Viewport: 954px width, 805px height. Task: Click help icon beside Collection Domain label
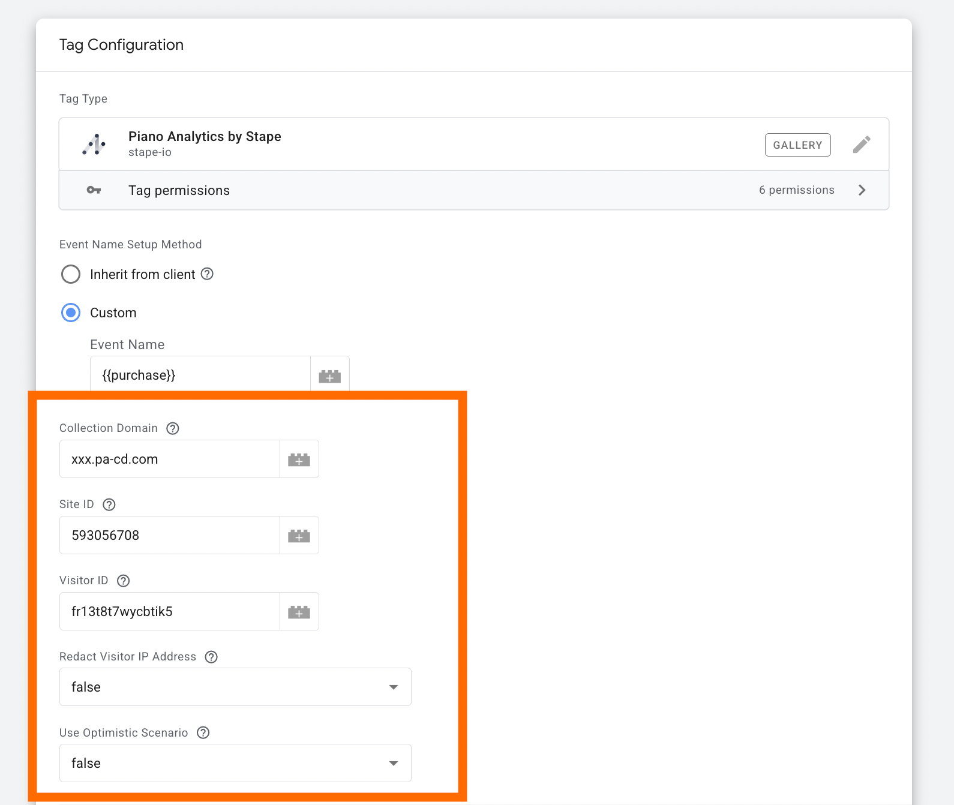(173, 428)
